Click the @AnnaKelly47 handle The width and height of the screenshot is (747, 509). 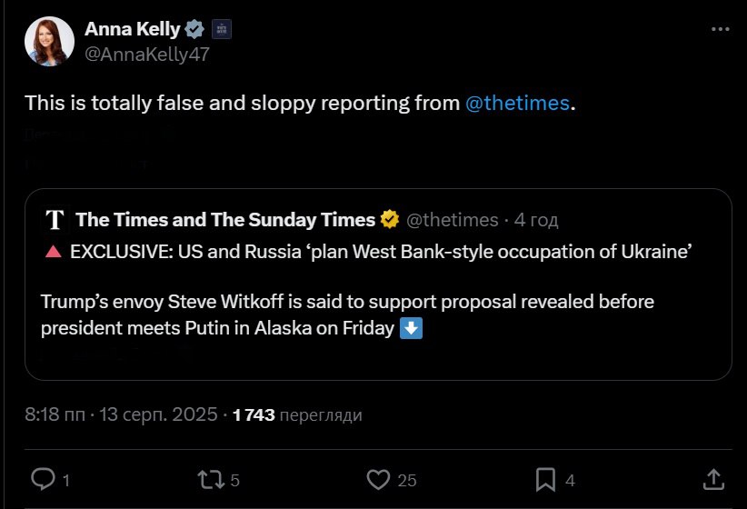147,54
